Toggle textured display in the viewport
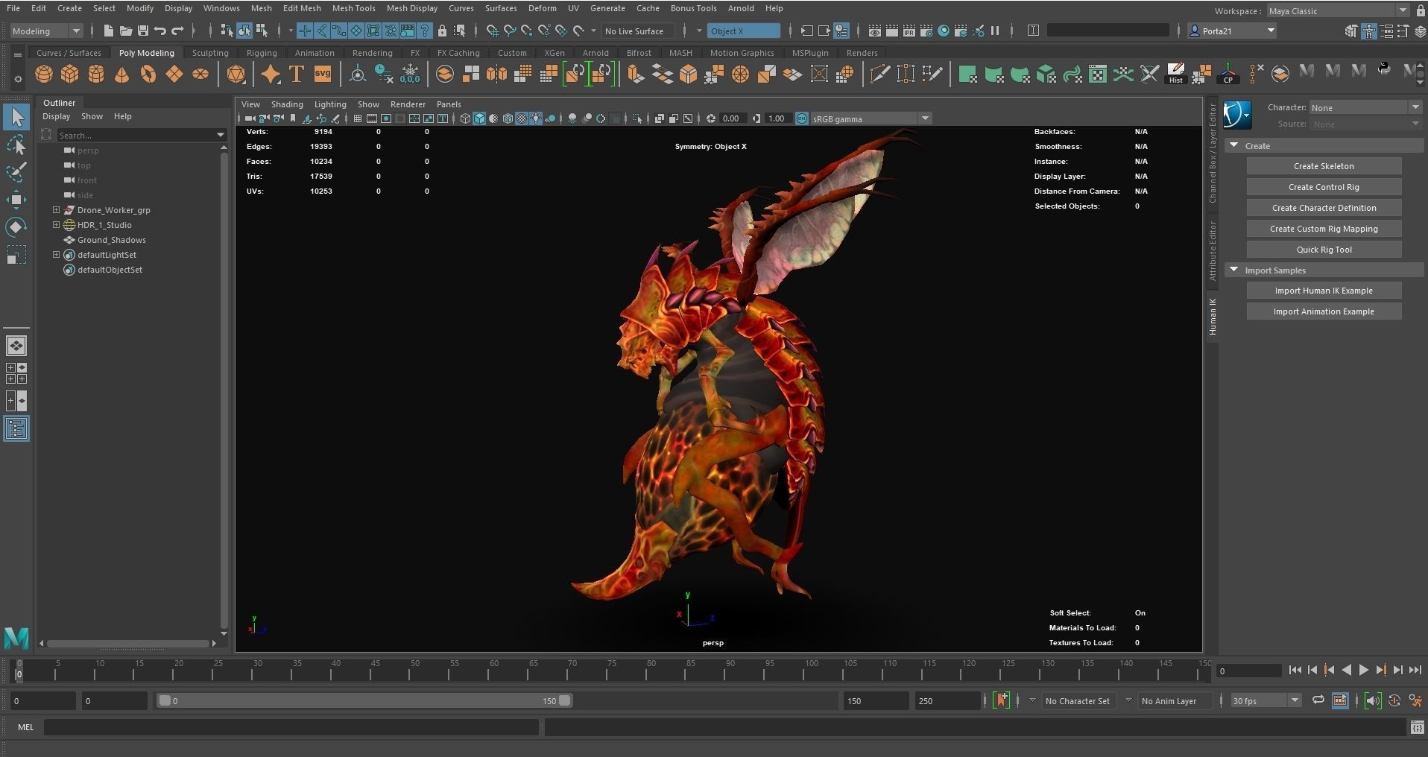 pyautogui.click(x=522, y=118)
